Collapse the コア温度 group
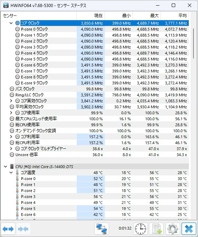198x237 pixels. click(11, 172)
